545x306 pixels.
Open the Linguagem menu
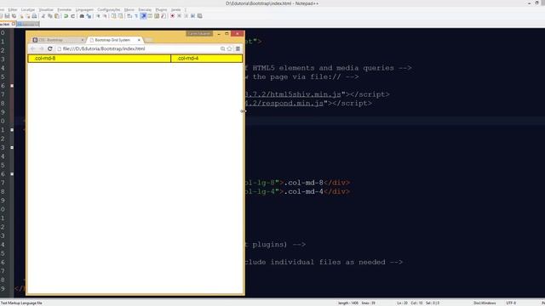pyautogui.click(x=84, y=9)
